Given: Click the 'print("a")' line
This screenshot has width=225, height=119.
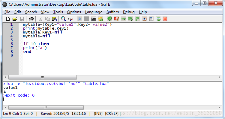Looking at the screenshot, I should click(x=35, y=48).
